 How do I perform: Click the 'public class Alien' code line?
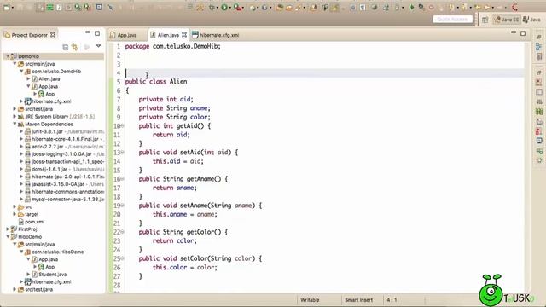tap(156, 82)
